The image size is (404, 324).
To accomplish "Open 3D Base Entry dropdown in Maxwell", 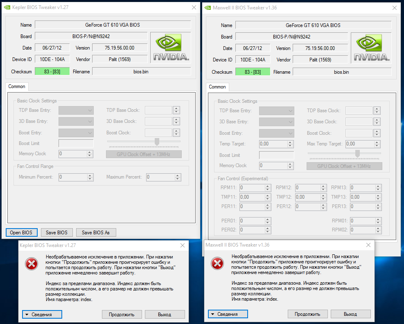I will [276, 122].
